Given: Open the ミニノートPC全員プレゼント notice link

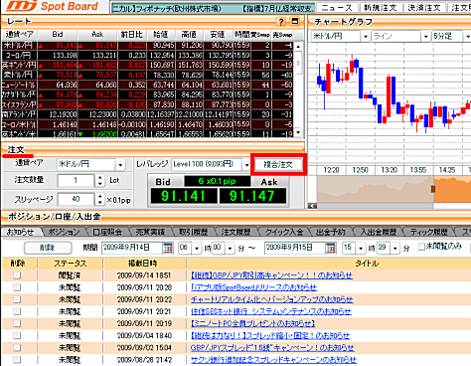Looking at the screenshot, I should (252, 323).
